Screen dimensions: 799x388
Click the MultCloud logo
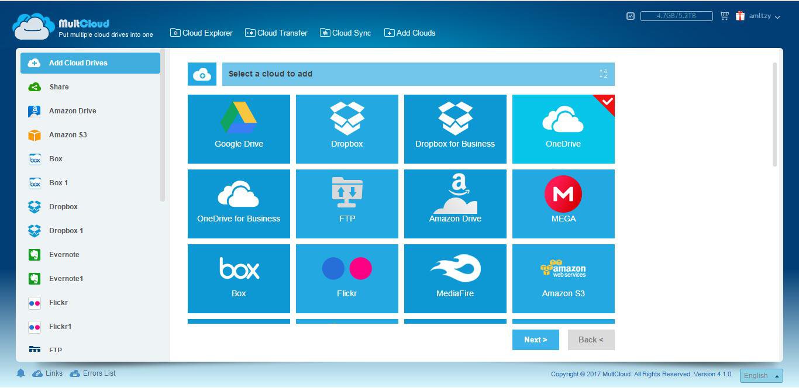click(82, 27)
